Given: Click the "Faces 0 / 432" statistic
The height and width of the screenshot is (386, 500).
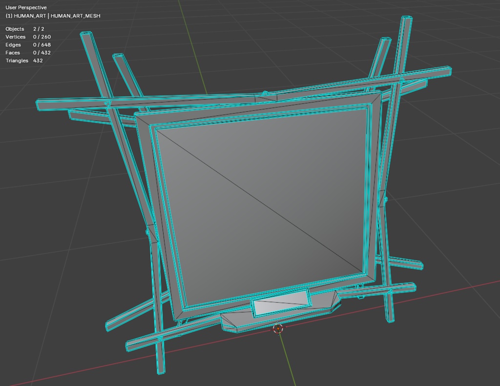Looking at the screenshot, I should [28, 53].
